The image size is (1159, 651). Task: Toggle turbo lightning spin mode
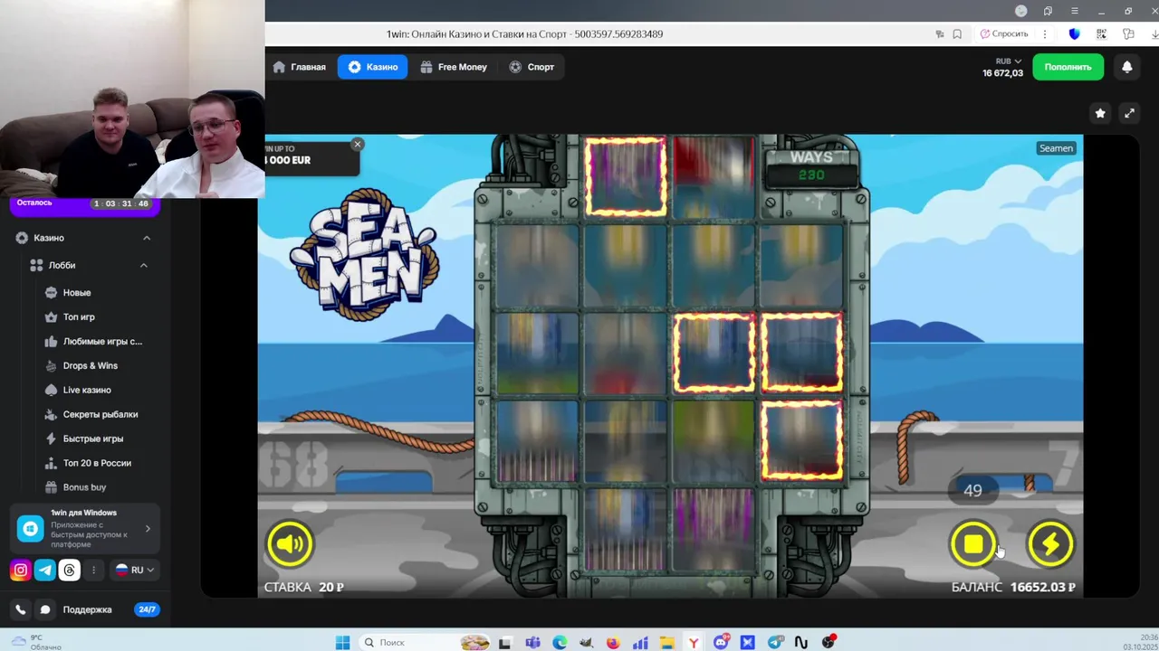[x=1050, y=543]
